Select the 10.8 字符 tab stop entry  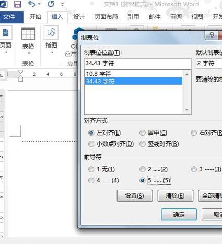(x=133, y=74)
